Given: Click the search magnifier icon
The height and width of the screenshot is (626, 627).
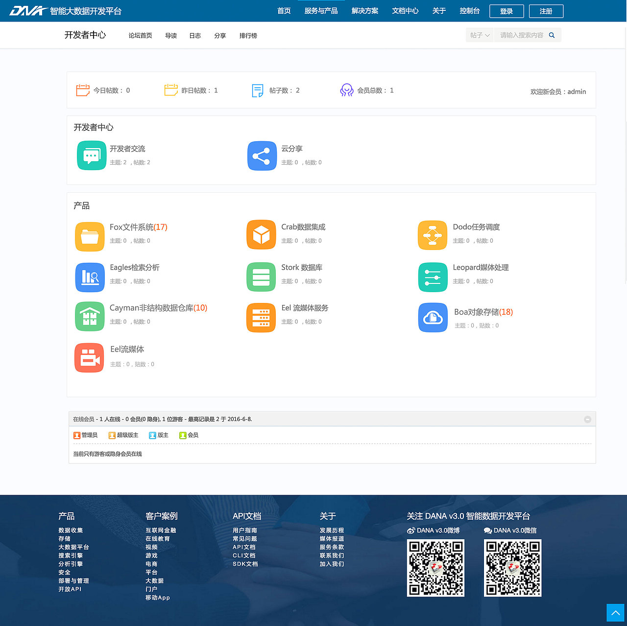Looking at the screenshot, I should click(x=552, y=35).
